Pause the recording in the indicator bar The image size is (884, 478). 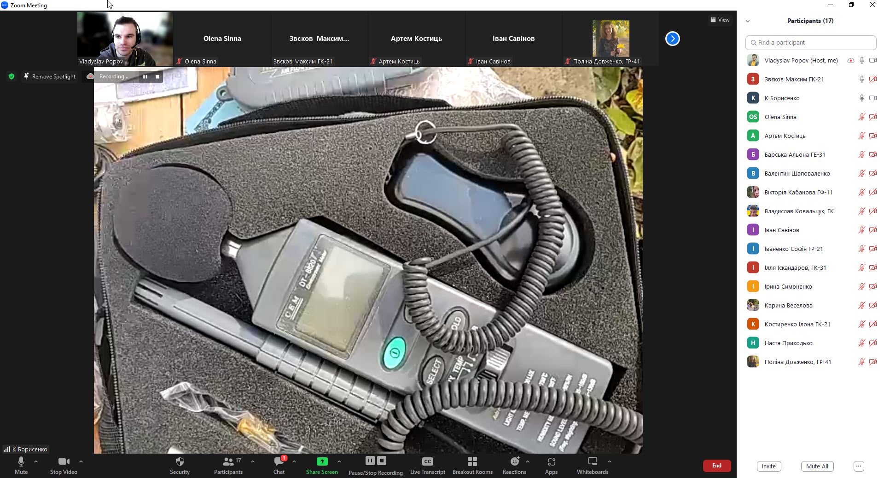tap(145, 77)
